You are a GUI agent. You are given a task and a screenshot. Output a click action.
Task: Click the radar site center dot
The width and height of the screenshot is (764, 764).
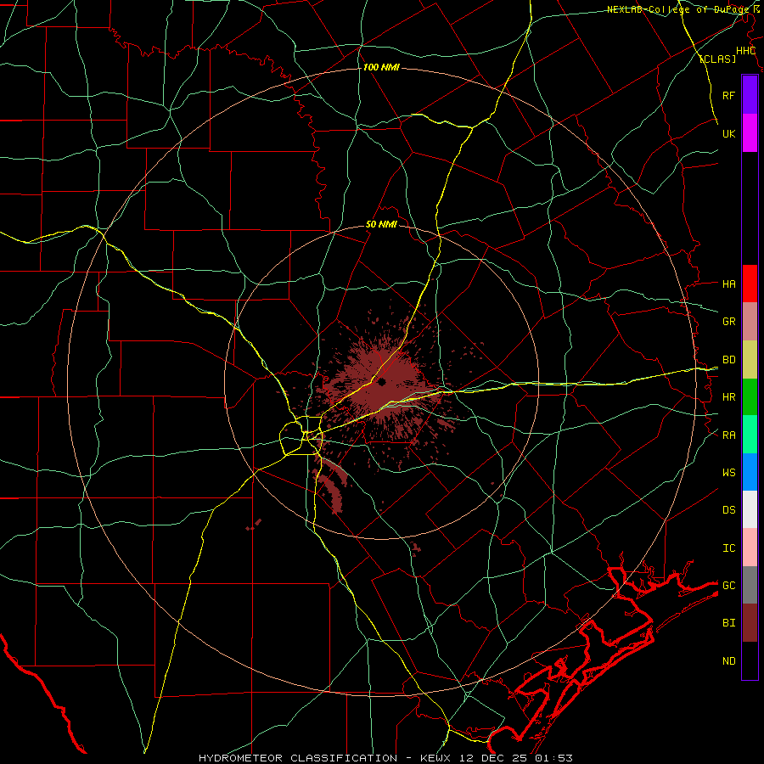pos(382,381)
